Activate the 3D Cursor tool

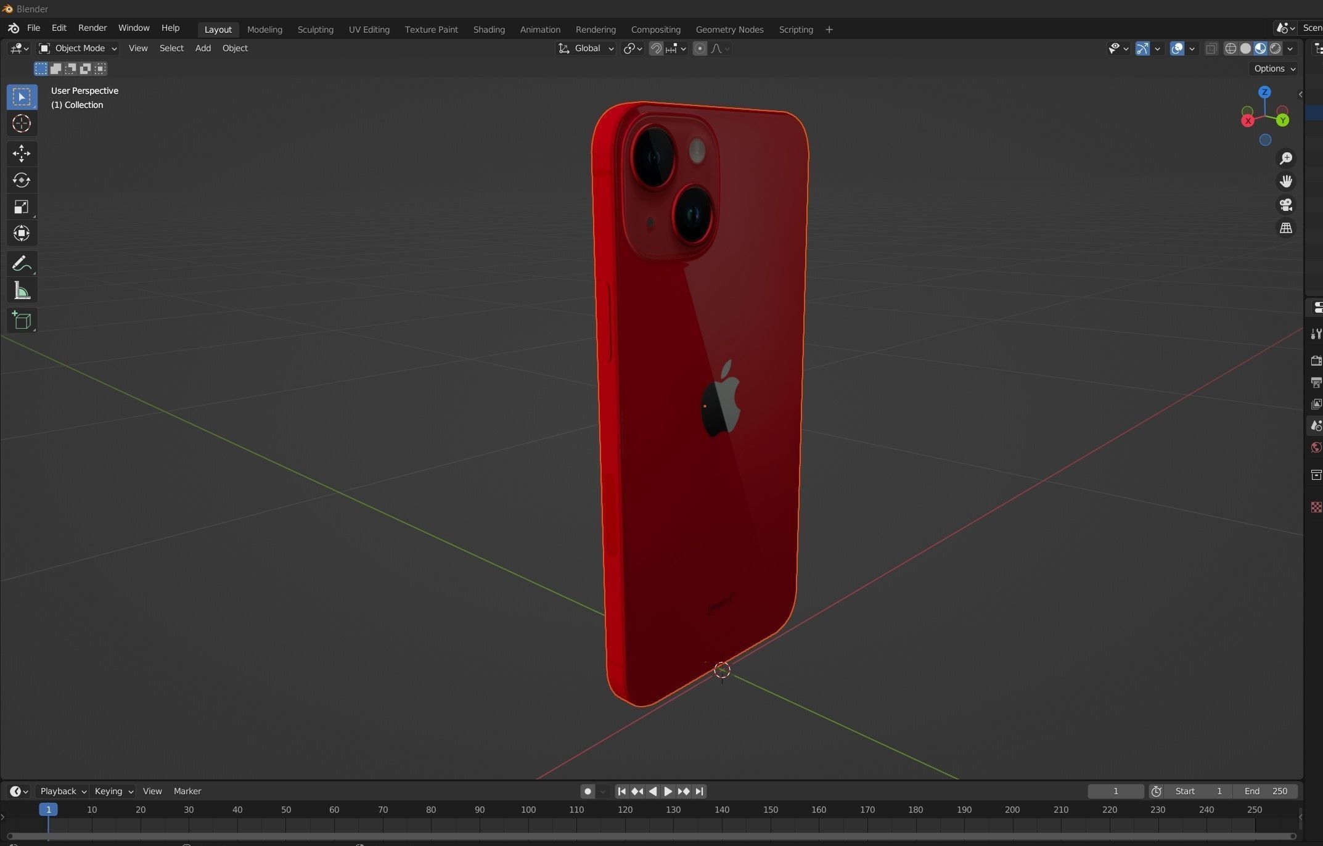pos(22,123)
